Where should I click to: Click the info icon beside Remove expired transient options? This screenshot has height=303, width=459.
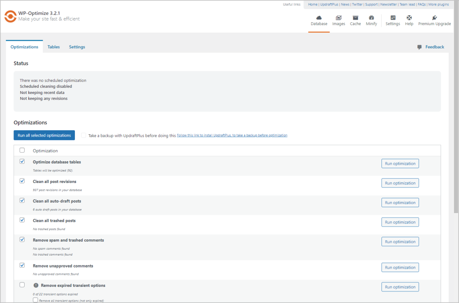tap(35, 285)
